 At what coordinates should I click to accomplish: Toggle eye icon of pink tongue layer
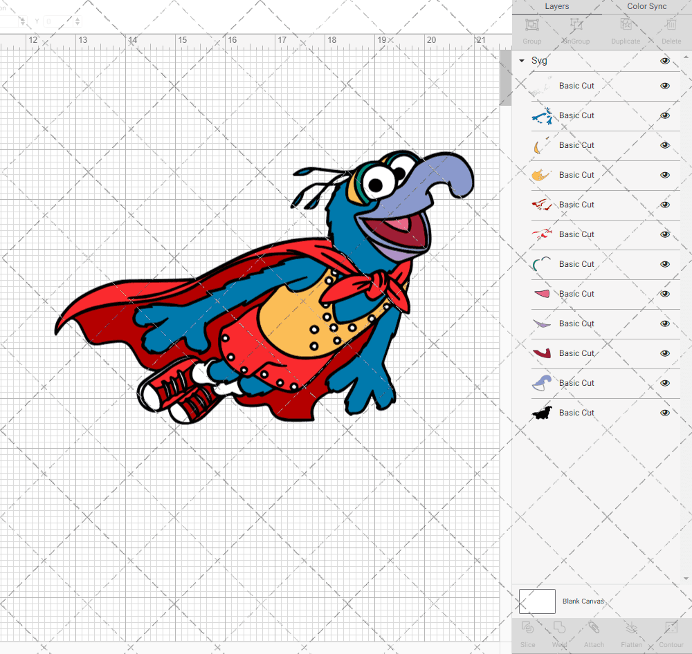coord(664,294)
